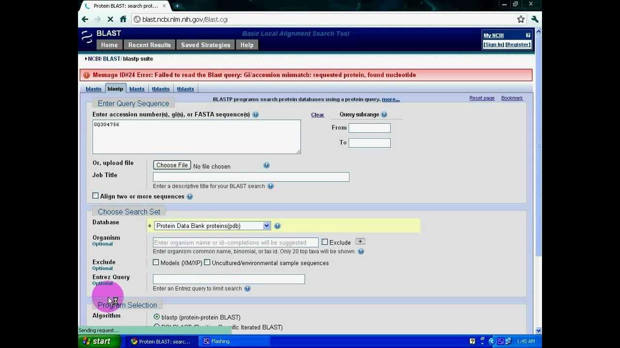Open help for Query subrange
This screenshot has width=620, height=348.
pos(384,115)
